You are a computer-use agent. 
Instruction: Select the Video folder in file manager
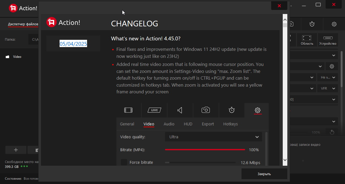(x=17, y=57)
